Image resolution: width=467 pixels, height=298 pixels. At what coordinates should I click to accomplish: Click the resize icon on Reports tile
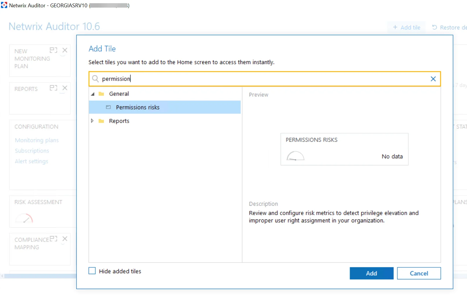pos(53,88)
